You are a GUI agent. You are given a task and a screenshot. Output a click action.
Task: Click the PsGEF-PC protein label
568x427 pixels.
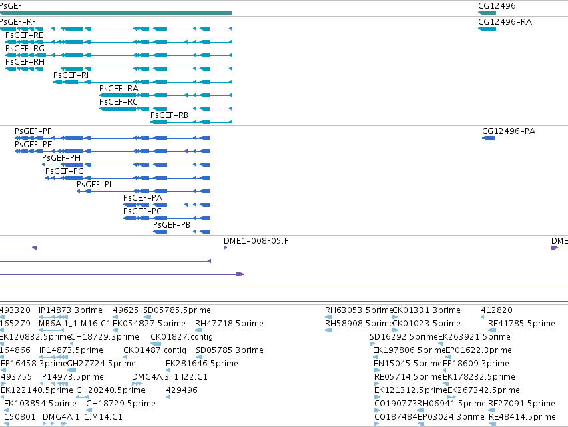tap(142, 211)
